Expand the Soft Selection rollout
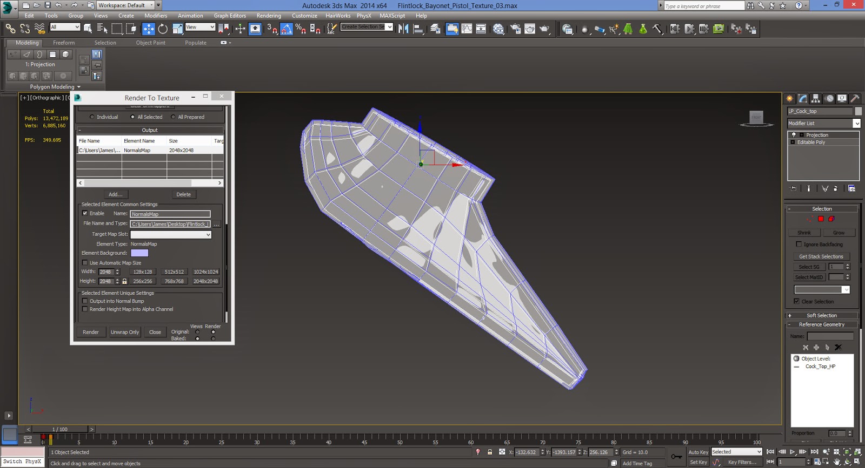 [822, 315]
